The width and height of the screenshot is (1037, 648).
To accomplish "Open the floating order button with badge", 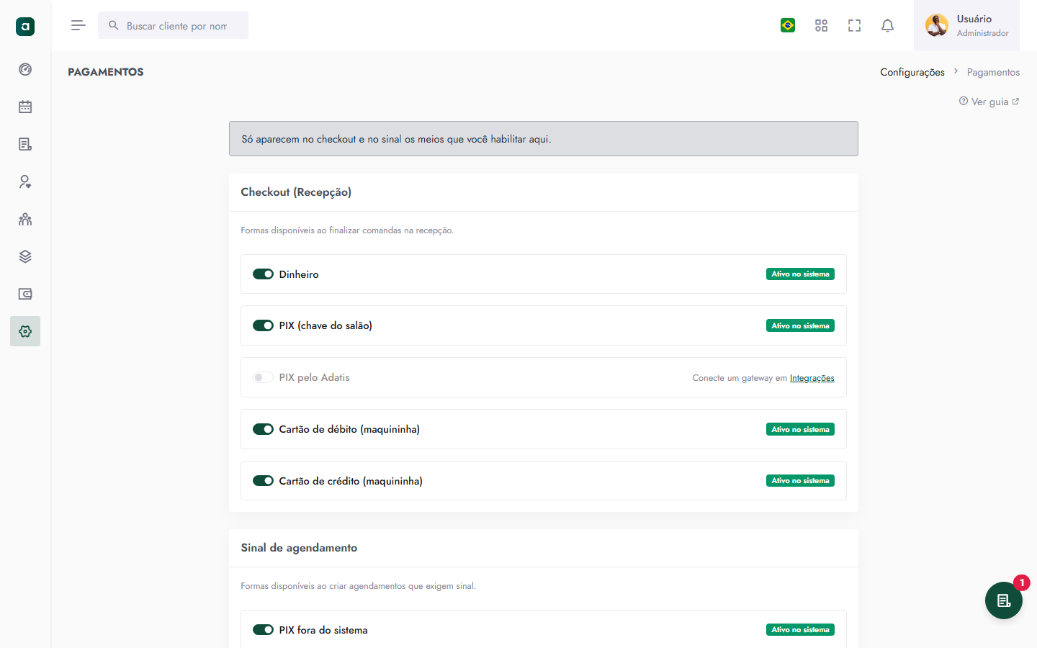I will tap(1004, 600).
